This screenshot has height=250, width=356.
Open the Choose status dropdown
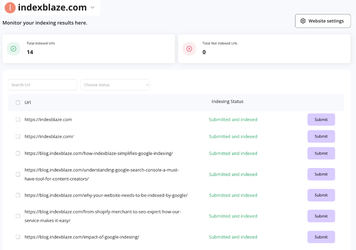click(x=115, y=84)
